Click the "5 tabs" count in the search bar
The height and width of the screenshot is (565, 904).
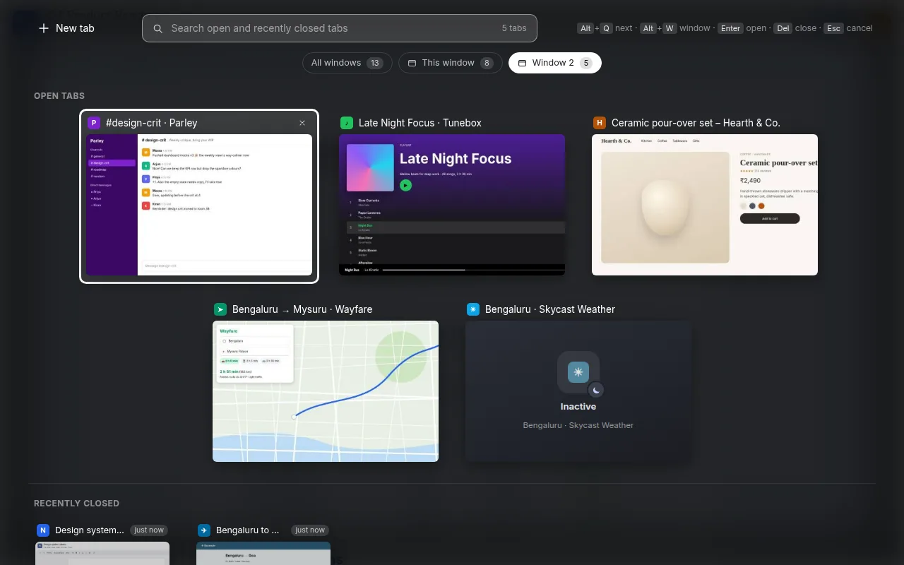(514, 28)
